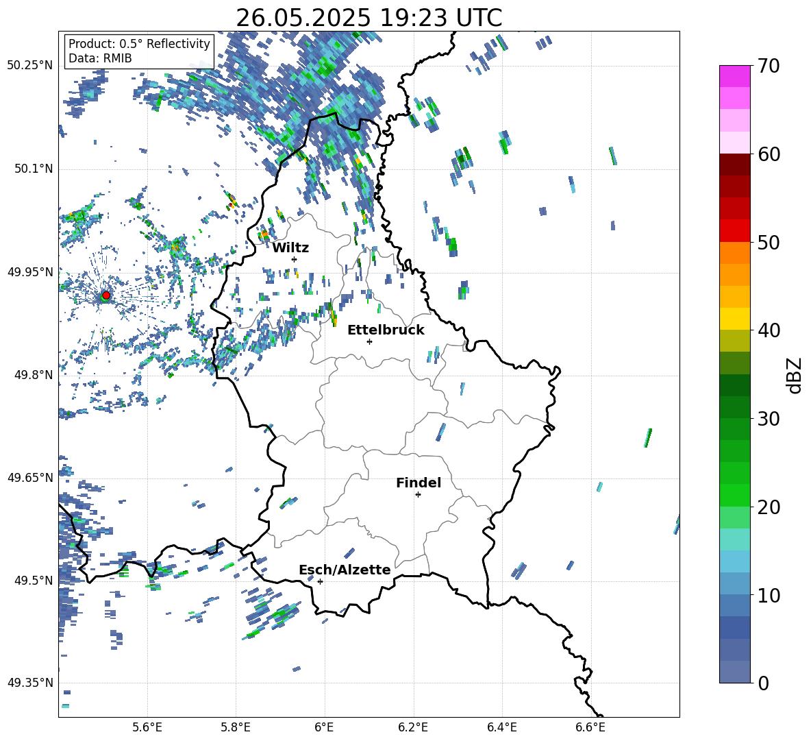Click the Data: RMIB text
The image size is (811, 741).
[100, 58]
